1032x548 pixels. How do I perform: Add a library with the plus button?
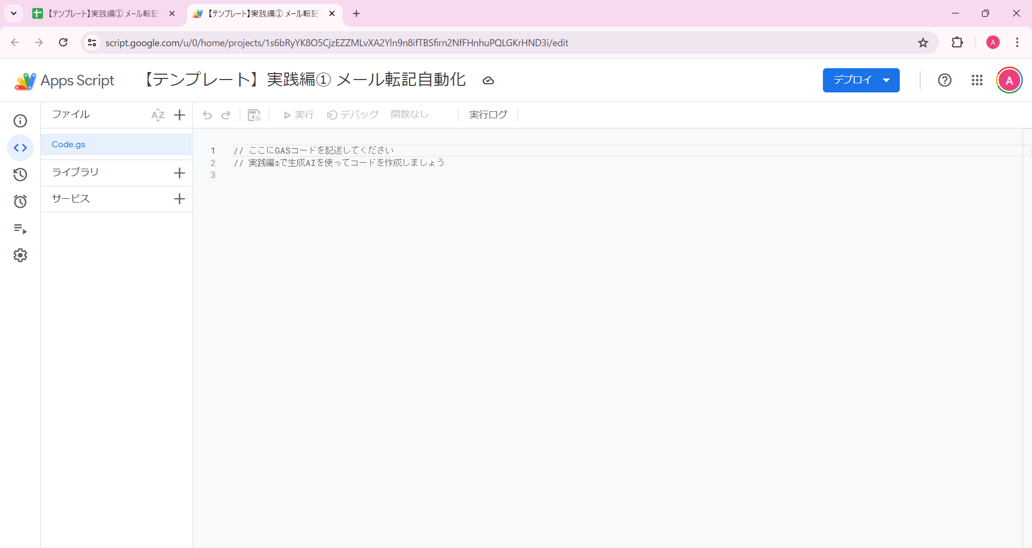pyautogui.click(x=179, y=172)
